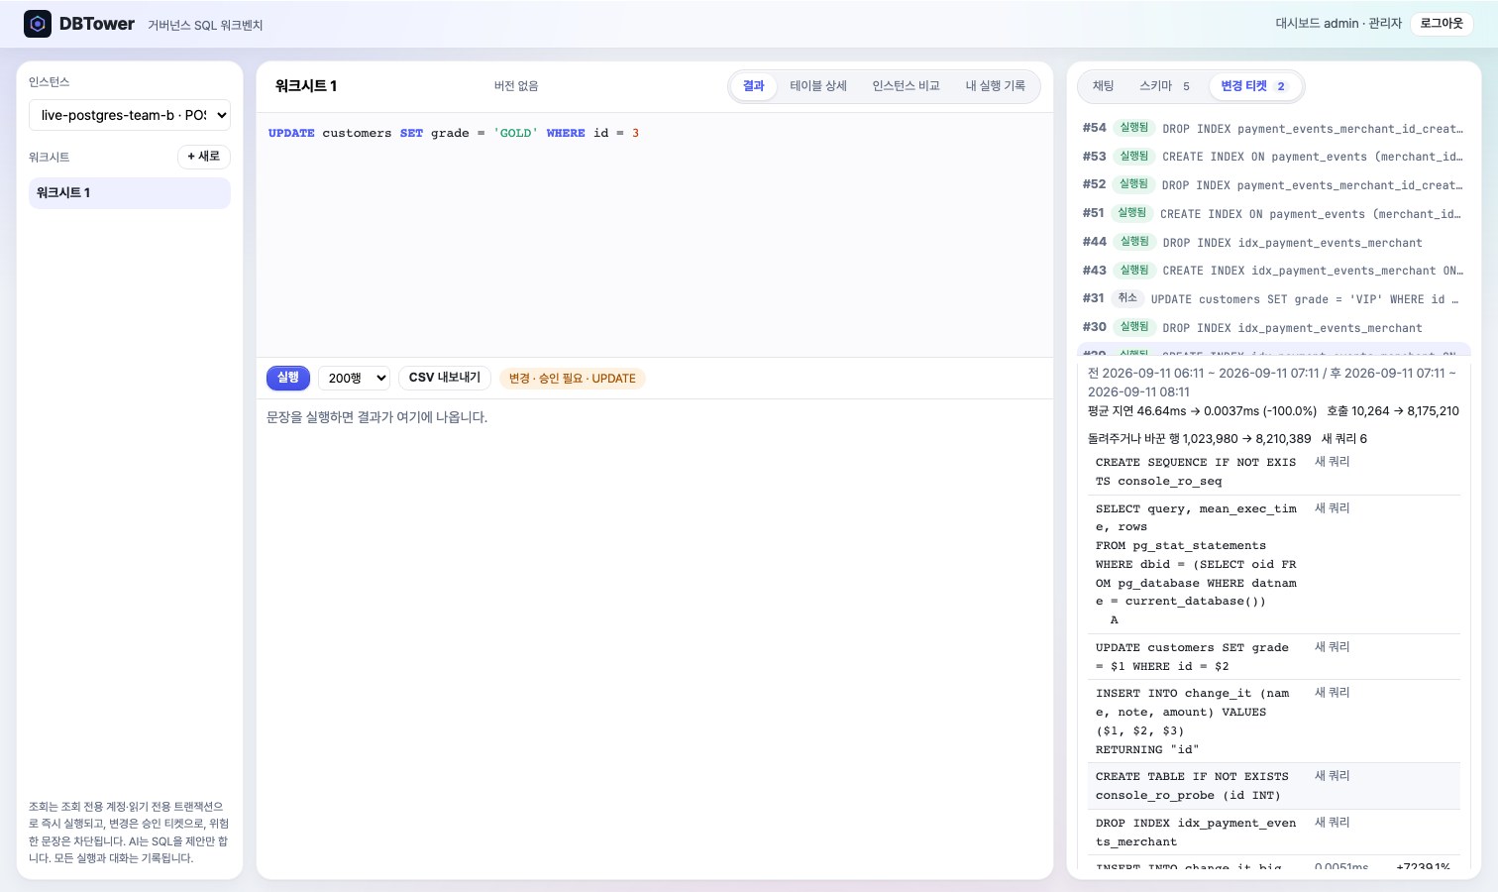Viewport: 1498px width, 892px height.
Task: Click the 버전 없음 label
Action: pos(516,86)
